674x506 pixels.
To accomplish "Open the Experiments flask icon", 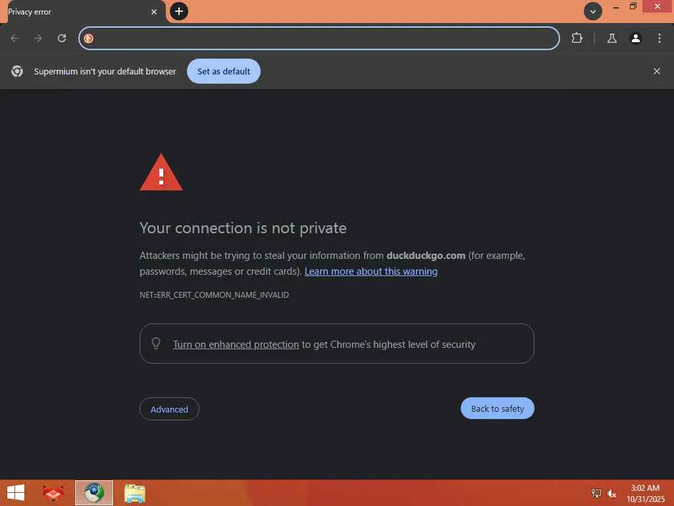I will [611, 38].
